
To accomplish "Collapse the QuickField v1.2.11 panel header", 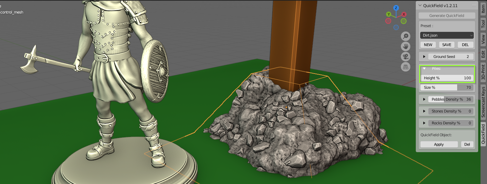I will click(x=421, y=5).
